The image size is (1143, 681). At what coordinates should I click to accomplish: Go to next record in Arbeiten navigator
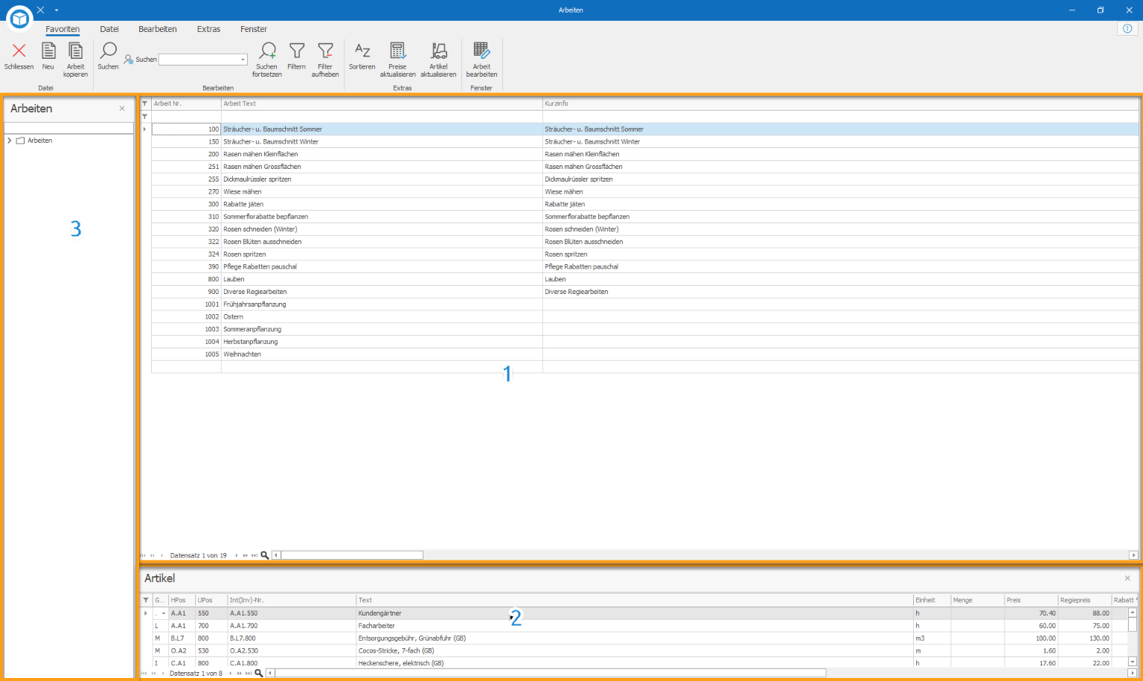(237, 555)
